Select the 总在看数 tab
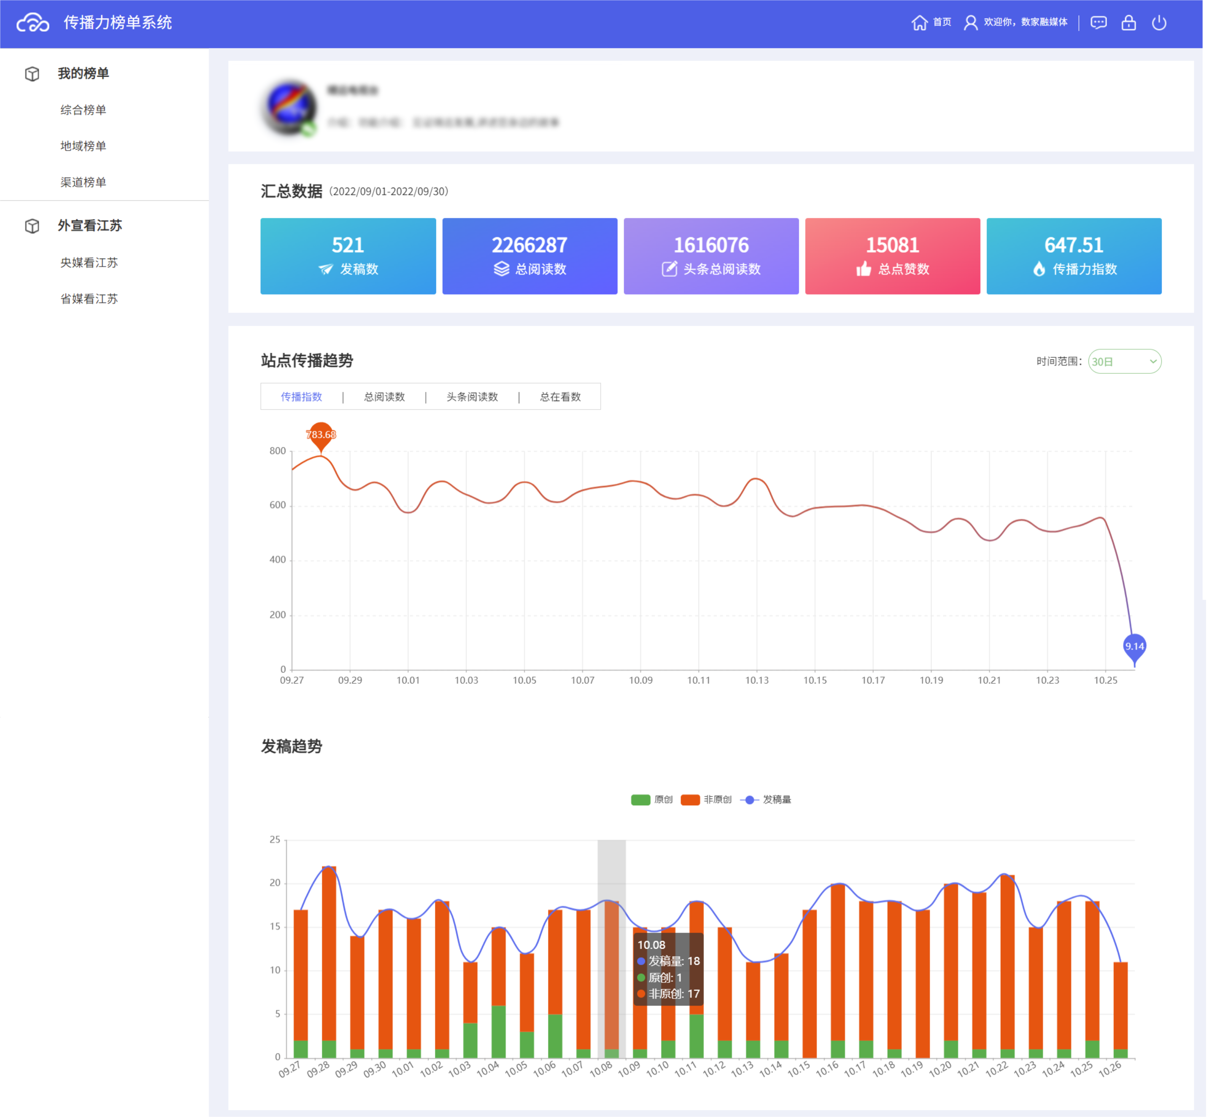The height and width of the screenshot is (1117, 1226). (x=560, y=397)
